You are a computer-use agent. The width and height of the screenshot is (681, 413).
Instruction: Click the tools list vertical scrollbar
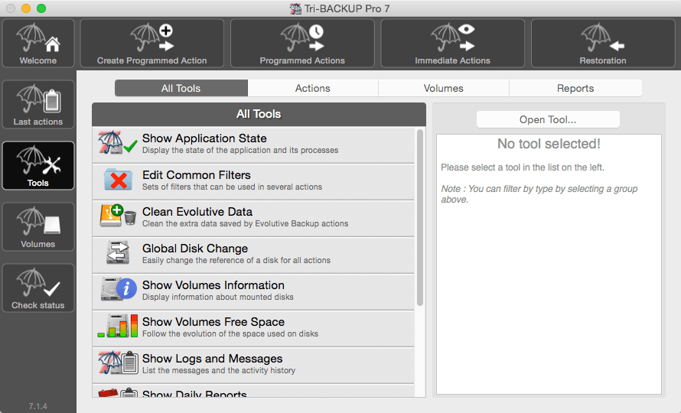[x=420, y=217]
